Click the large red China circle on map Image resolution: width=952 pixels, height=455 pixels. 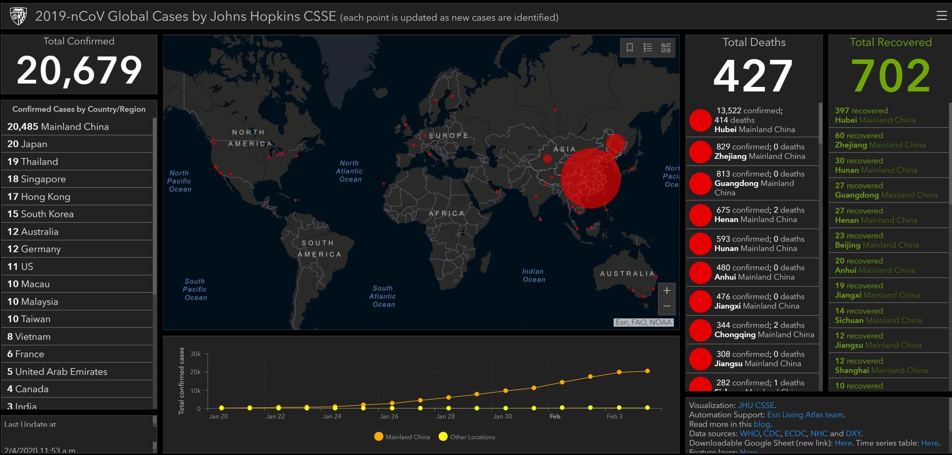pyautogui.click(x=590, y=178)
